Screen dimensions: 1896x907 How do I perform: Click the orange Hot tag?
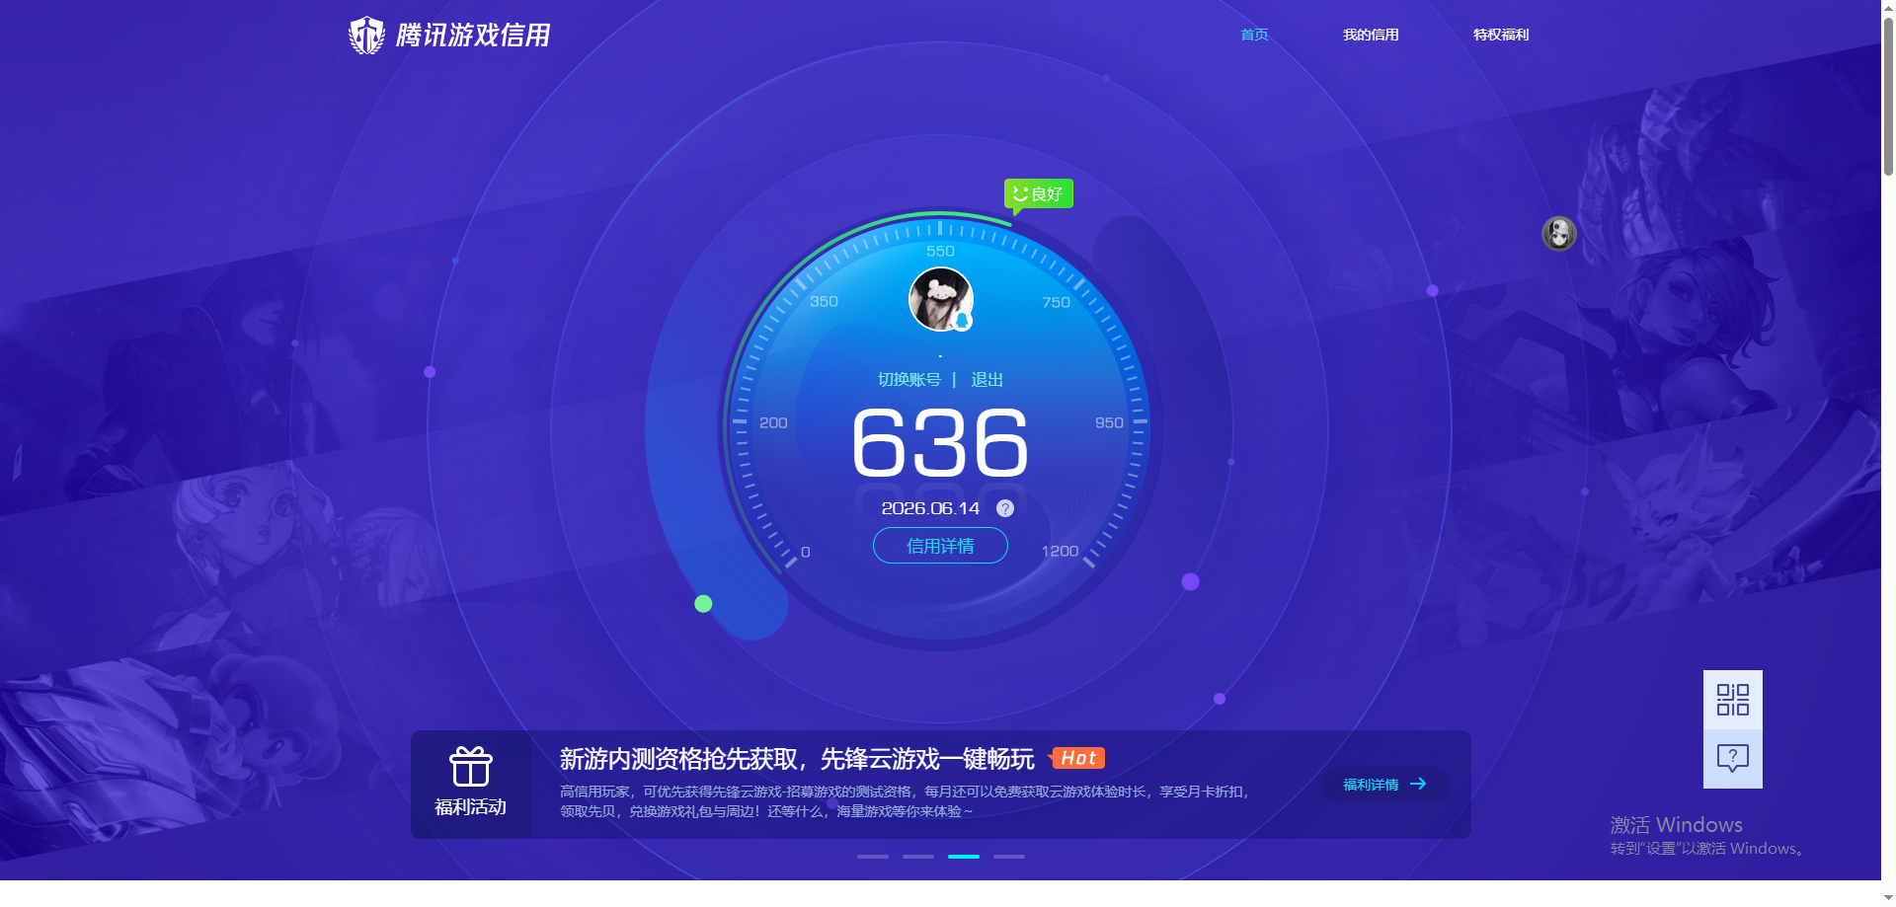1077,758
